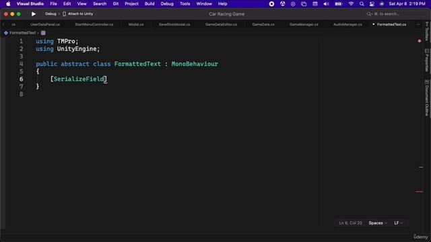Click the Run play button

[x=34, y=13]
